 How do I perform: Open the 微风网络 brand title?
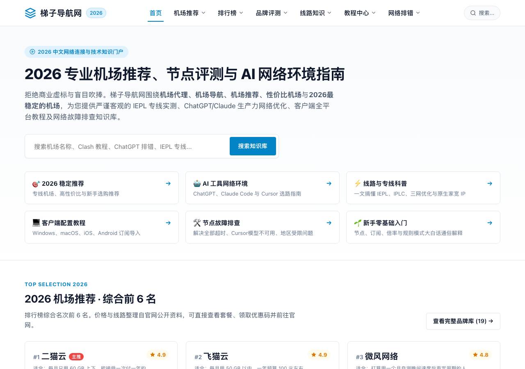point(381,356)
